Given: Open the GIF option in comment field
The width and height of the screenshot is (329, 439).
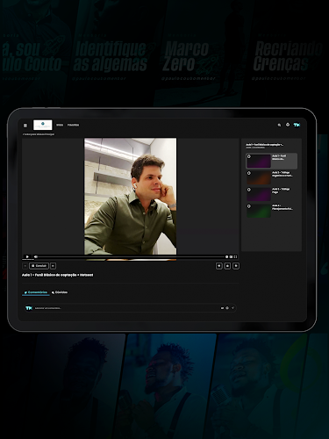Looking at the screenshot, I should (222, 308).
